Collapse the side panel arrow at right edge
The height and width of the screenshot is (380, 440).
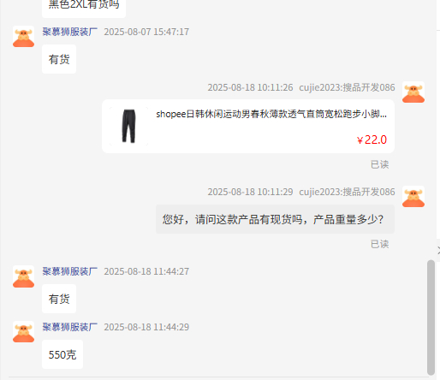click(x=438, y=251)
